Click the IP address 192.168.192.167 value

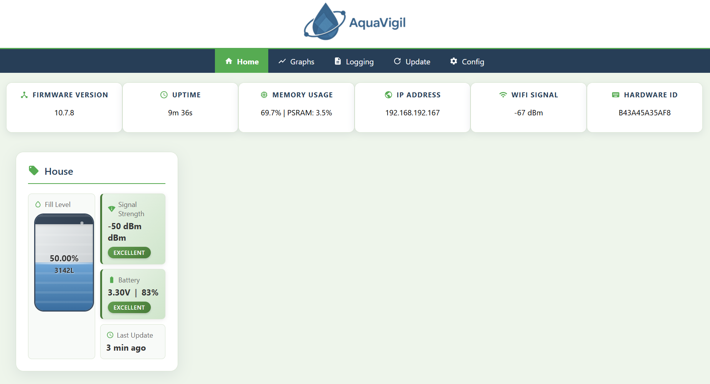click(412, 113)
